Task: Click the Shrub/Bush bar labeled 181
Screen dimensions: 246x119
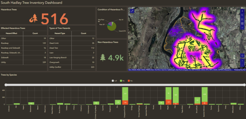Action: click(197, 100)
